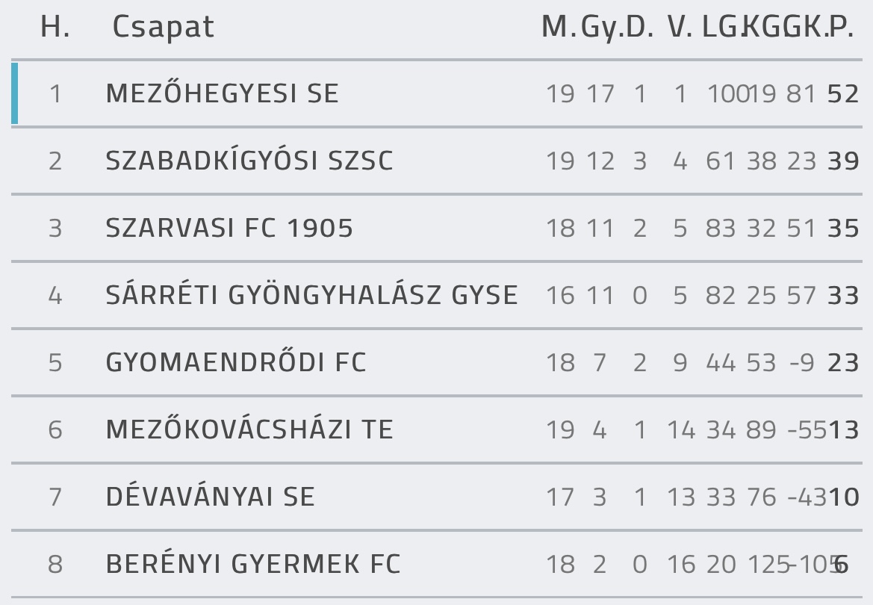Click the V. losses column header

click(680, 26)
